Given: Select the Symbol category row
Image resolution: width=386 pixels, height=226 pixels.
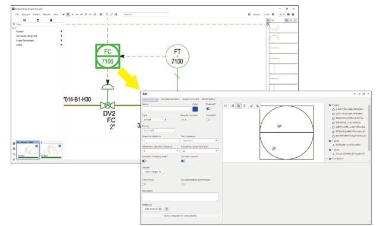Looking at the screenshot, I should point(38,31).
